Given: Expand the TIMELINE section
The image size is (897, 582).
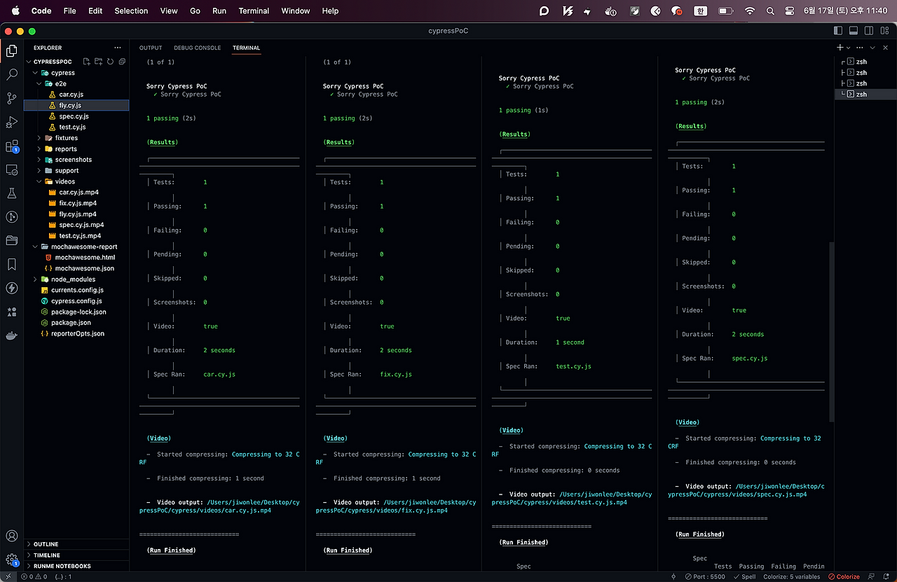Looking at the screenshot, I should (77, 555).
